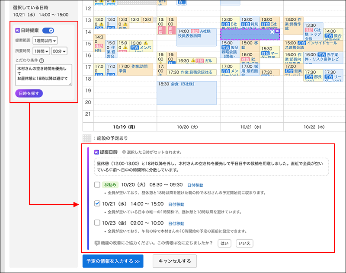The width and height of the screenshot is (346, 273).
Task: Select the 10/22 (木) date header
Action: pyautogui.click(x=314, y=127)
